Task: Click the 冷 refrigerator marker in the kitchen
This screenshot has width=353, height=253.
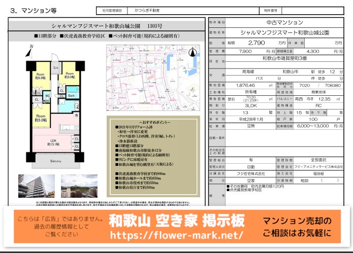Action: tap(76, 116)
